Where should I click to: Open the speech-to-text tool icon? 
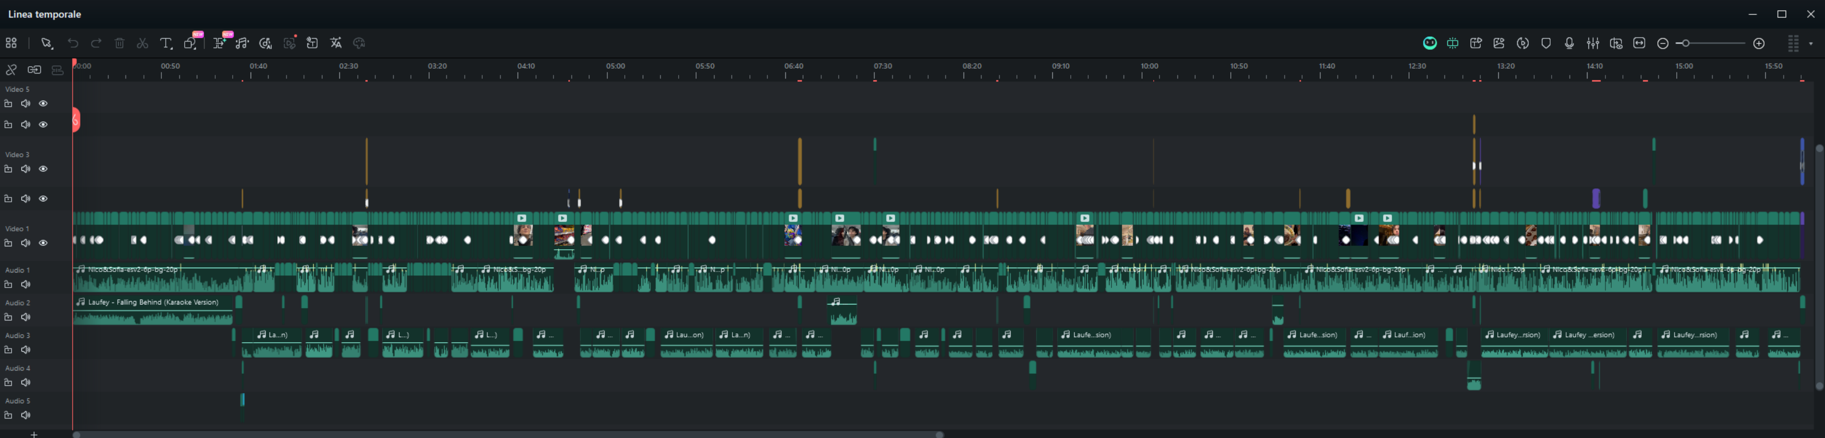[x=313, y=43]
